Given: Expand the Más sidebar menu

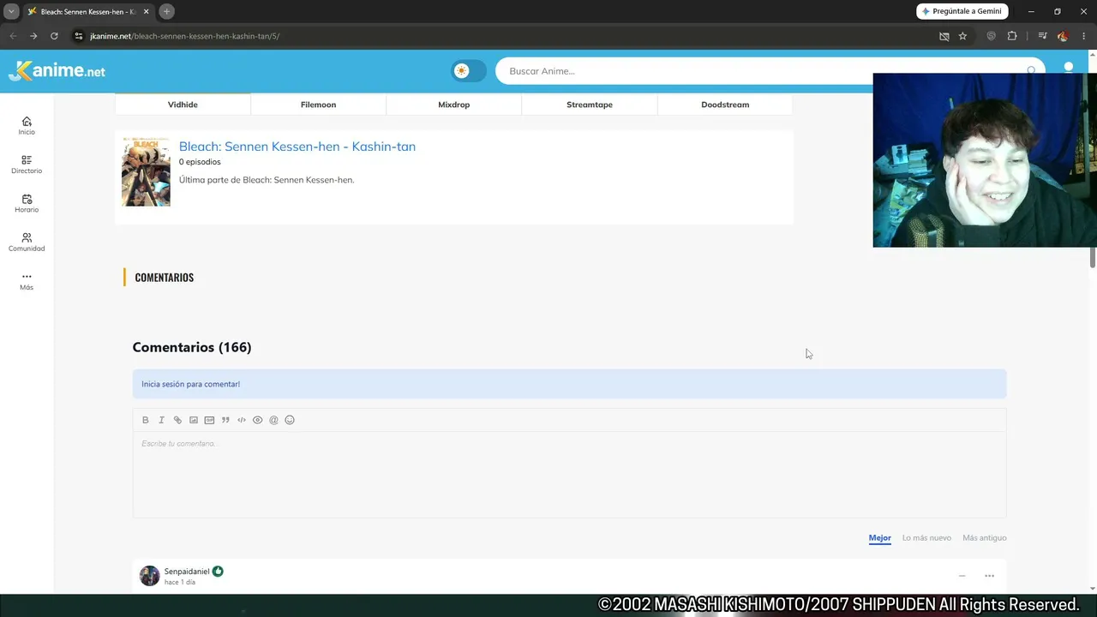Looking at the screenshot, I should click(x=27, y=281).
